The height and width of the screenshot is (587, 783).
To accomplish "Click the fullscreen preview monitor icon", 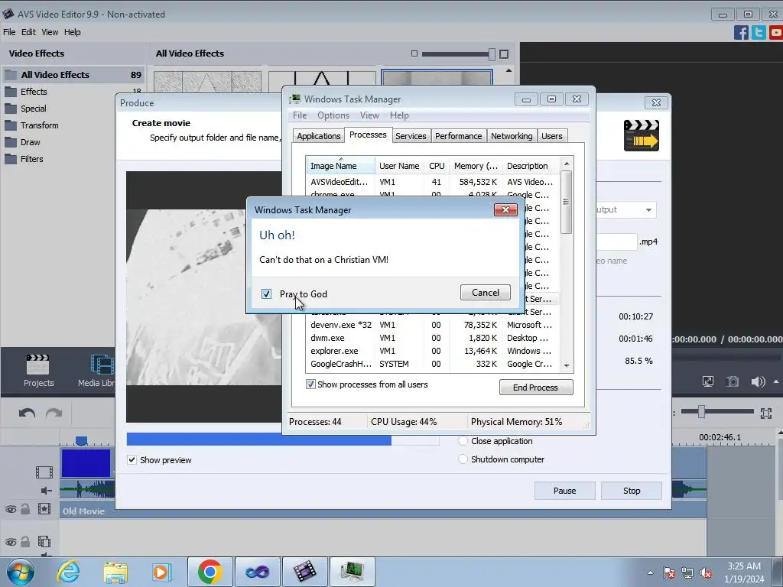I will pyautogui.click(x=708, y=382).
